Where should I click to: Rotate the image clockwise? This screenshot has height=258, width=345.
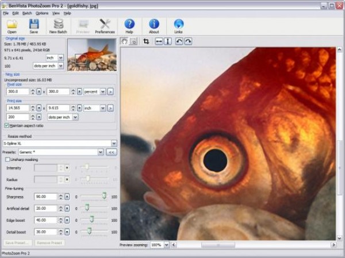(x=188, y=41)
